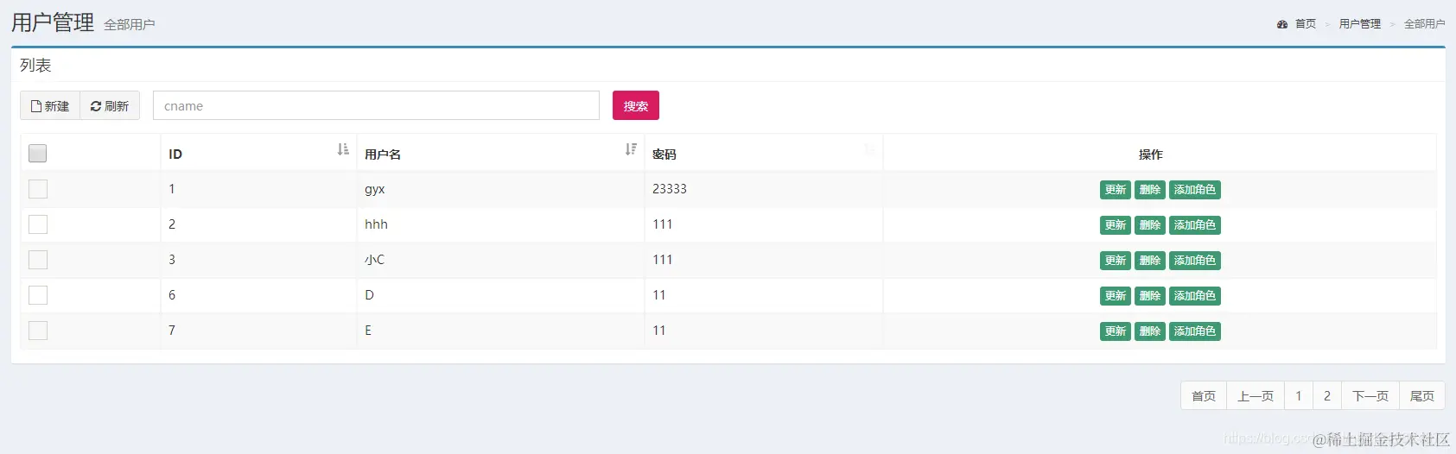Click the red 搜索 button
Viewport: 1456px width, 454px height.
pyautogui.click(x=636, y=105)
